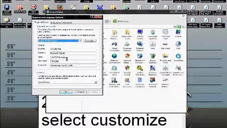This screenshot has width=227, height=128.
Task: Open Keyboard settings in Control Panel
Action: tap(165, 46)
